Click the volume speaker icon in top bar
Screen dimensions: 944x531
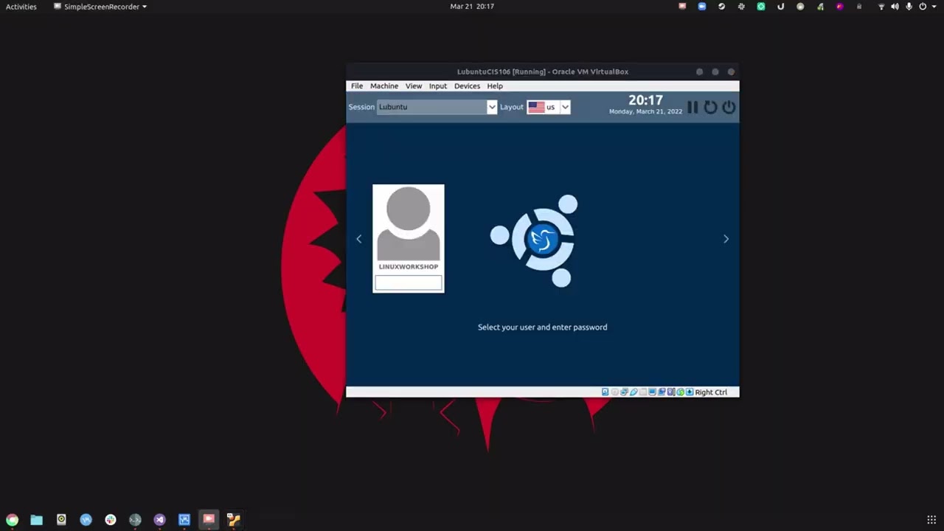[x=895, y=7]
